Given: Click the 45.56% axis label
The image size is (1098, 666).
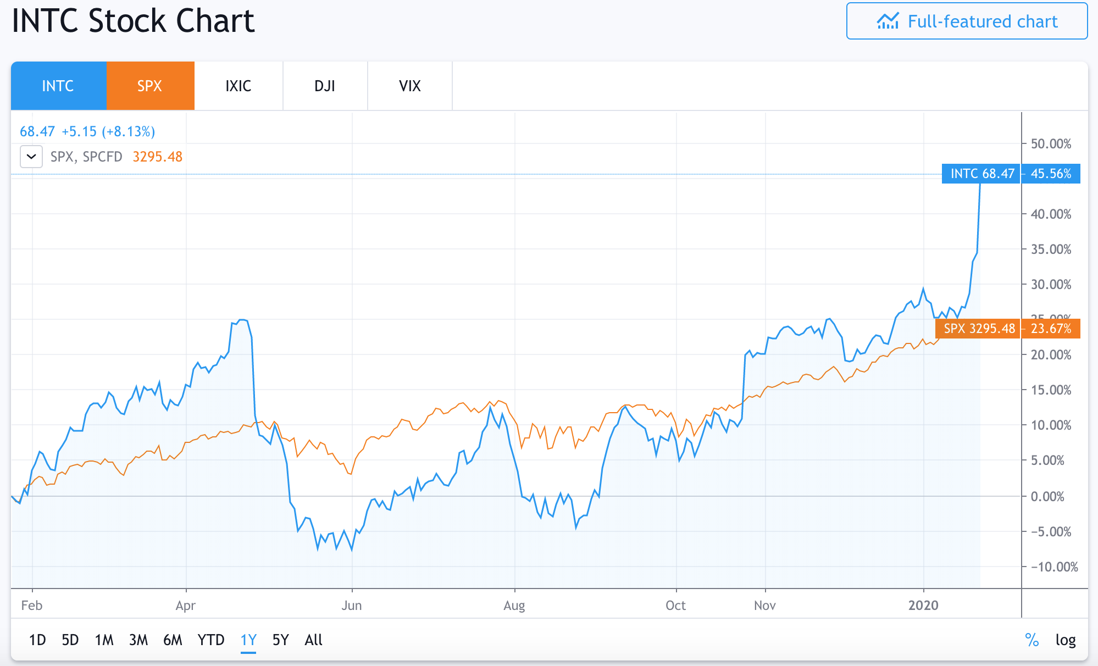Looking at the screenshot, I should click(1051, 174).
